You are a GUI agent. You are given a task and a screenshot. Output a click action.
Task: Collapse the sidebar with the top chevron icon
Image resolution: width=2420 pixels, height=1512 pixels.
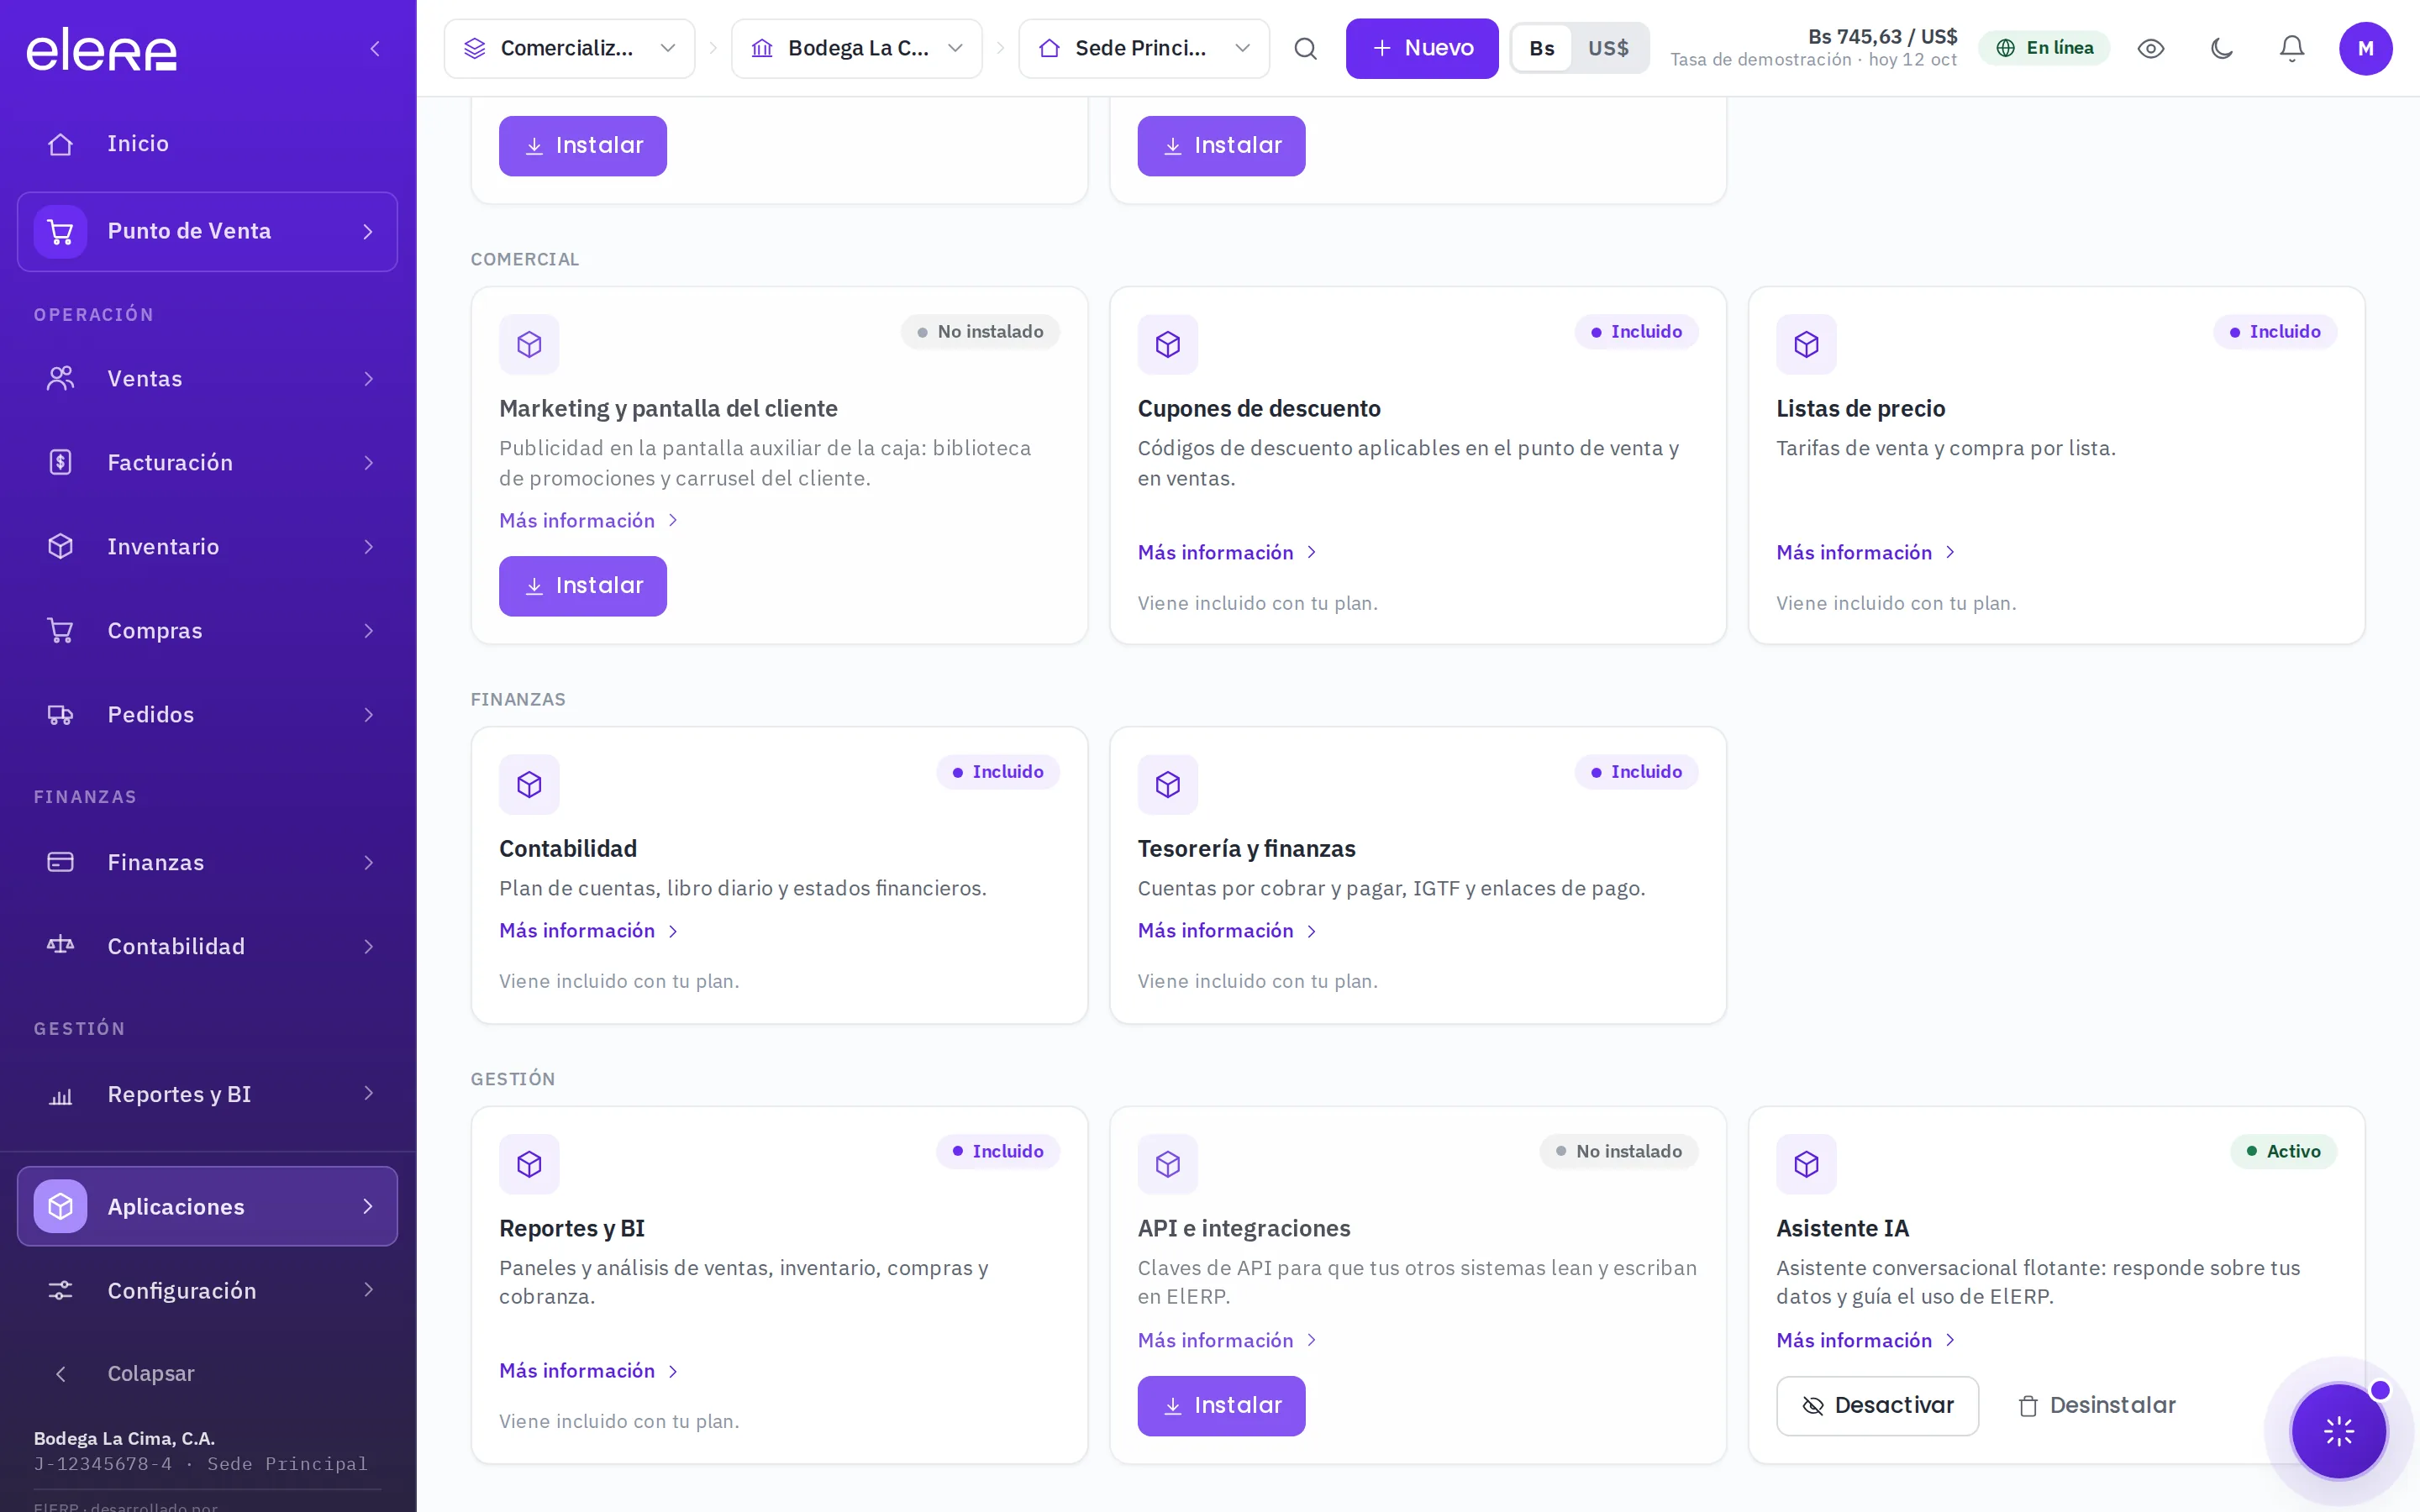pyautogui.click(x=375, y=48)
